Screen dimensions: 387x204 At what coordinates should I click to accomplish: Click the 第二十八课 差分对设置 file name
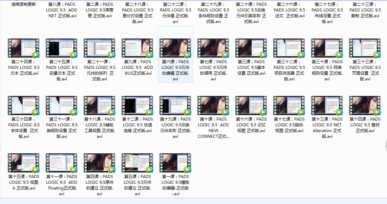[137, 13]
